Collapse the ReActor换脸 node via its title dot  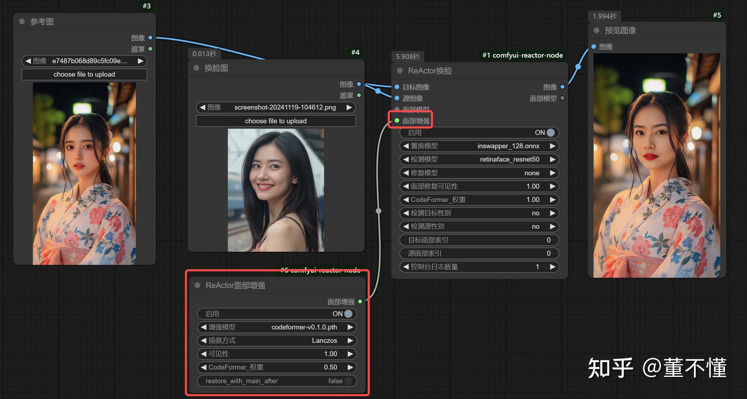click(399, 71)
